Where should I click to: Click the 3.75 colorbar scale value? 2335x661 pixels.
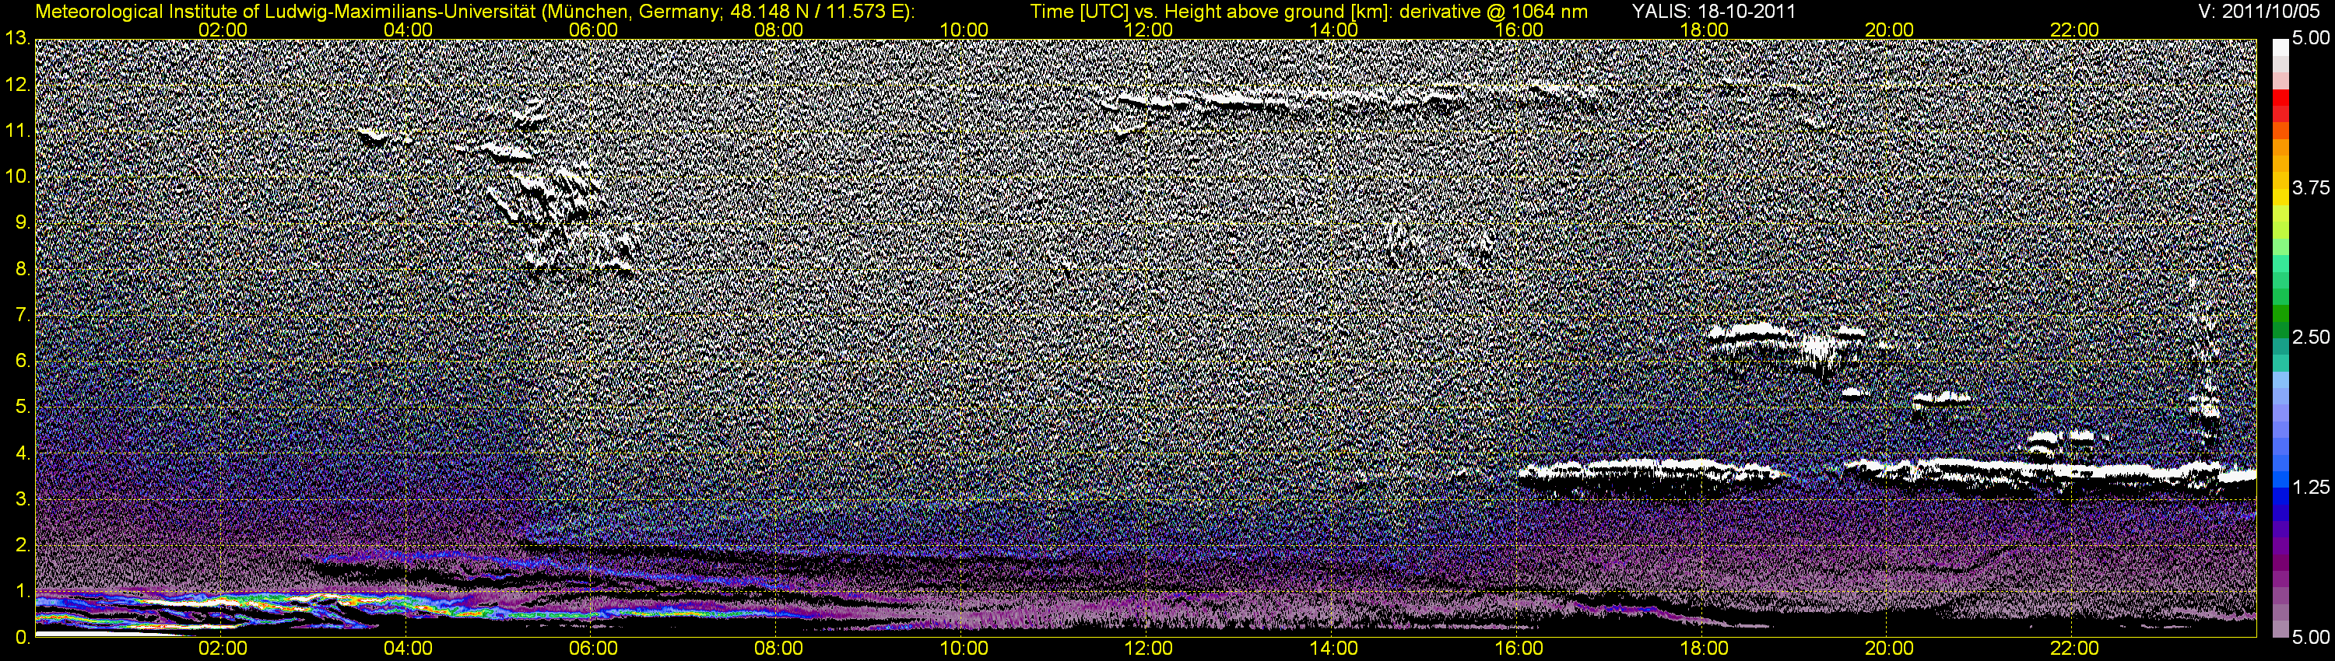pos(2311,188)
